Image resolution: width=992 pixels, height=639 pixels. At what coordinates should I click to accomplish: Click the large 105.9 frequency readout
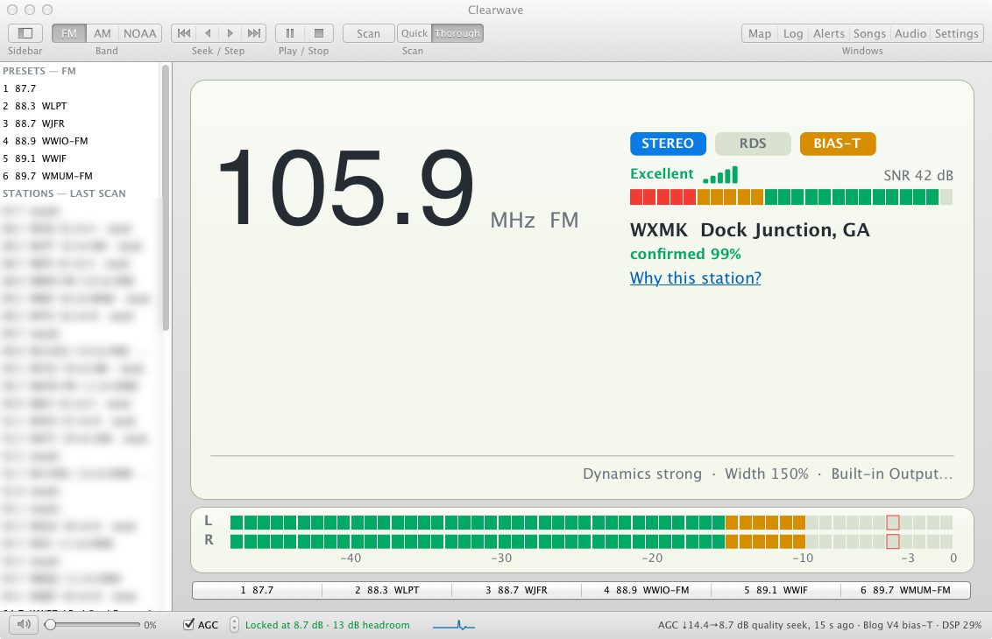346,187
